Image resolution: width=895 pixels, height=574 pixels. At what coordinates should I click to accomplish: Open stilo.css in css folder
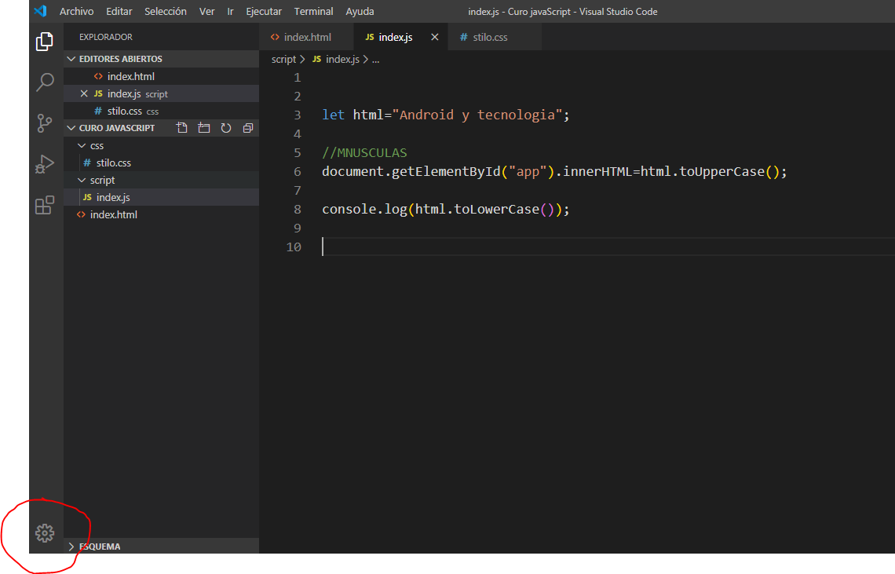point(162,163)
